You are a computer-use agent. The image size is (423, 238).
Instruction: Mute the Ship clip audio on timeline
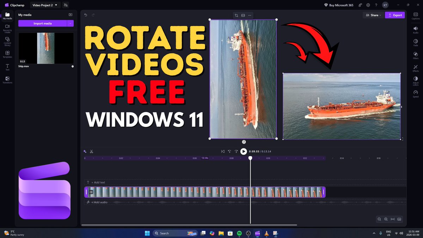[x=91, y=192]
